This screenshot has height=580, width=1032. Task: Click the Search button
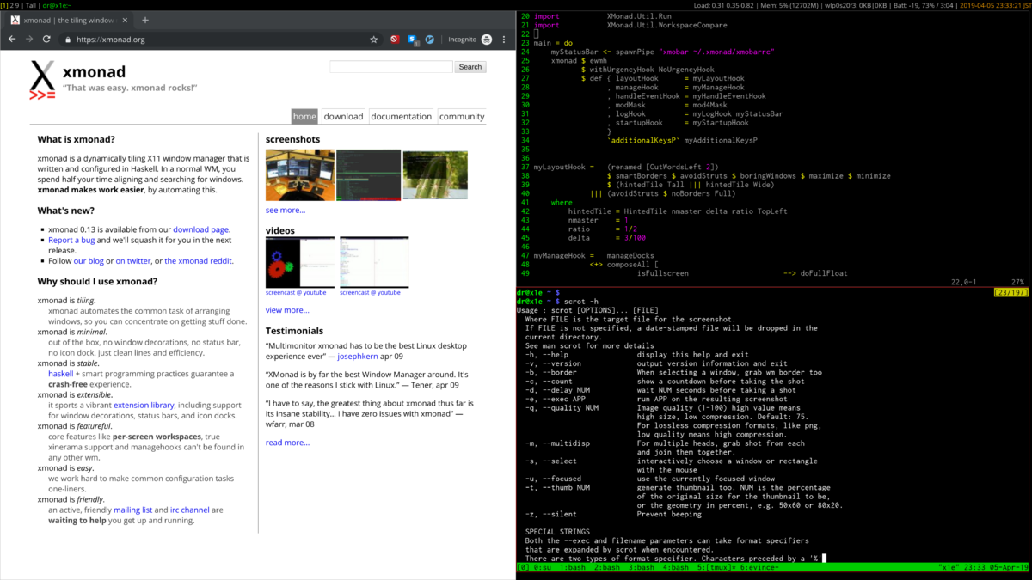470,66
